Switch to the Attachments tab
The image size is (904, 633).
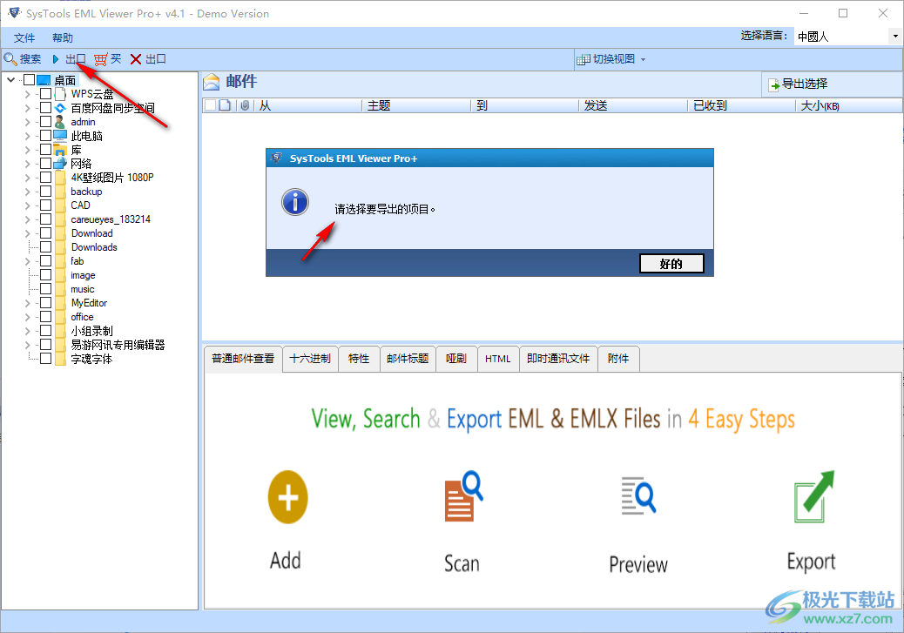(x=618, y=359)
